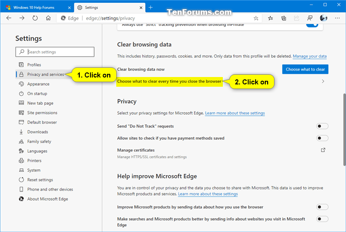Screen dimensions: 346x232
Task: Toggle payment methods saved check setting
Action: (x=322, y=138)
